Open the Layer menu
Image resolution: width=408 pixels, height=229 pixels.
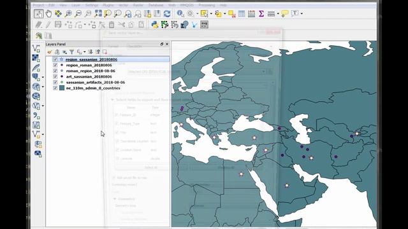(x=76, y=5)
